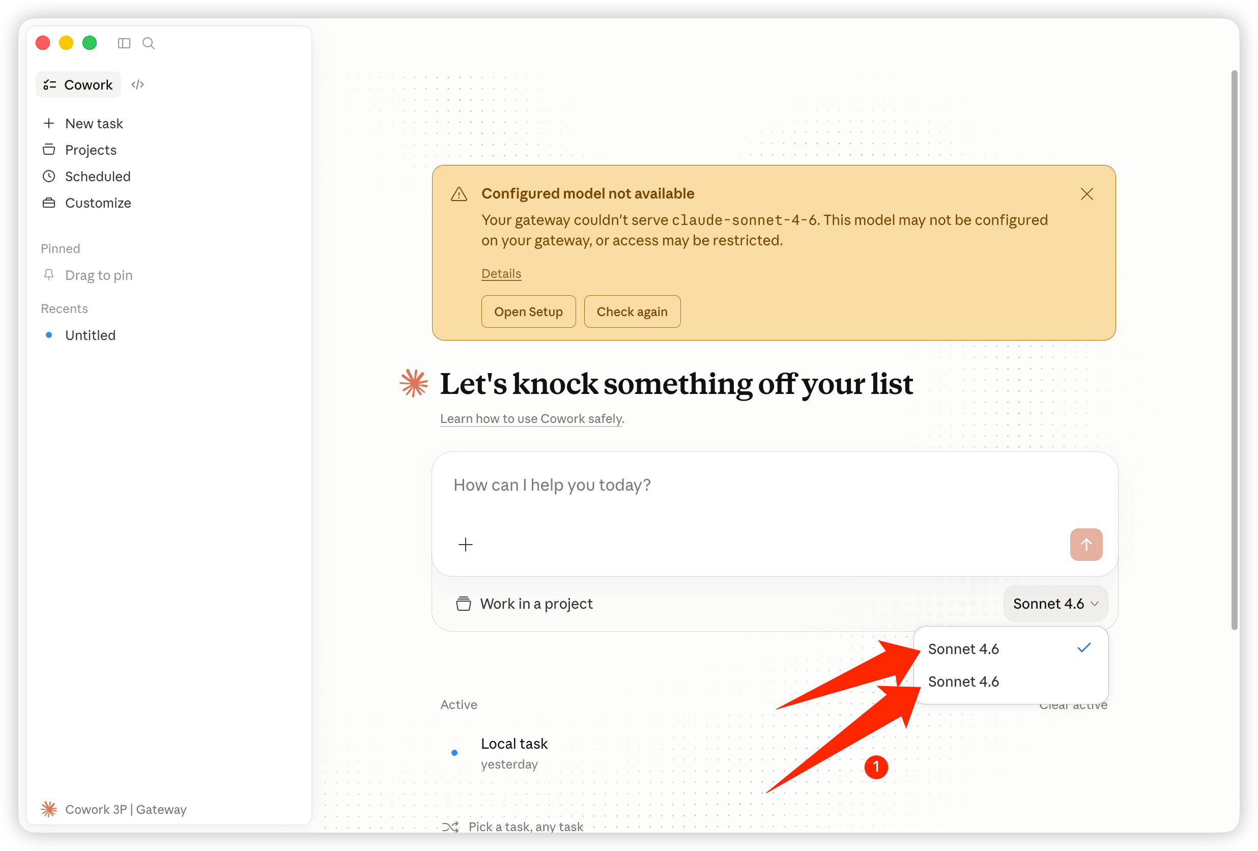Click the Open Setup button
The height and width of the screenshot is (851, 1258).
[x=528, y=312]
